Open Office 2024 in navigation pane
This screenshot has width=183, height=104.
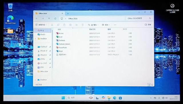(43, 71)
